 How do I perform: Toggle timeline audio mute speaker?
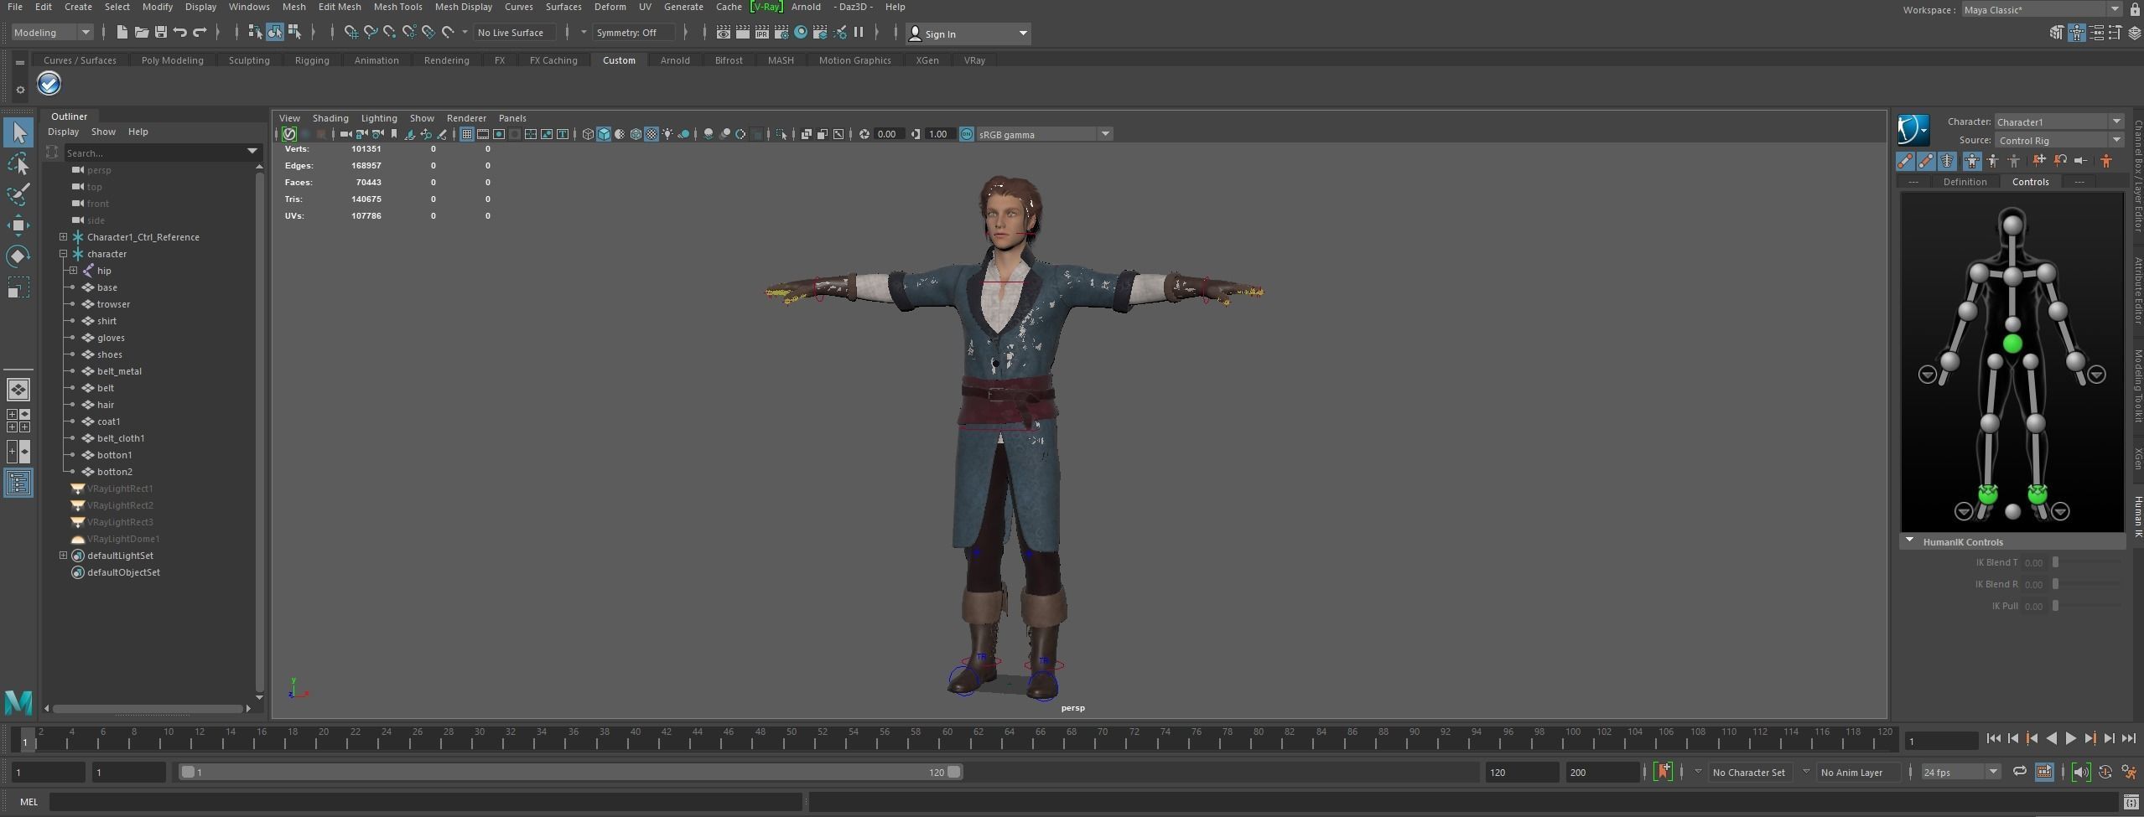click(2080, 772)
